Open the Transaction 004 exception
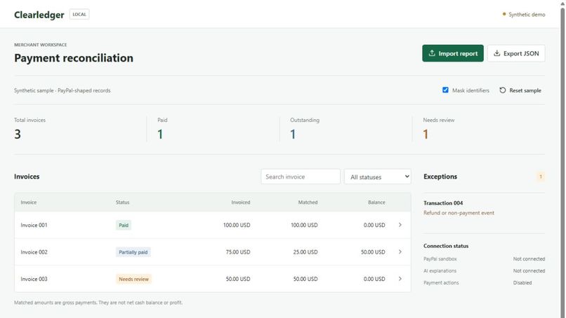The height and width of the screenshot is (318, 566). pyautogui.click(x=443, y=203)
